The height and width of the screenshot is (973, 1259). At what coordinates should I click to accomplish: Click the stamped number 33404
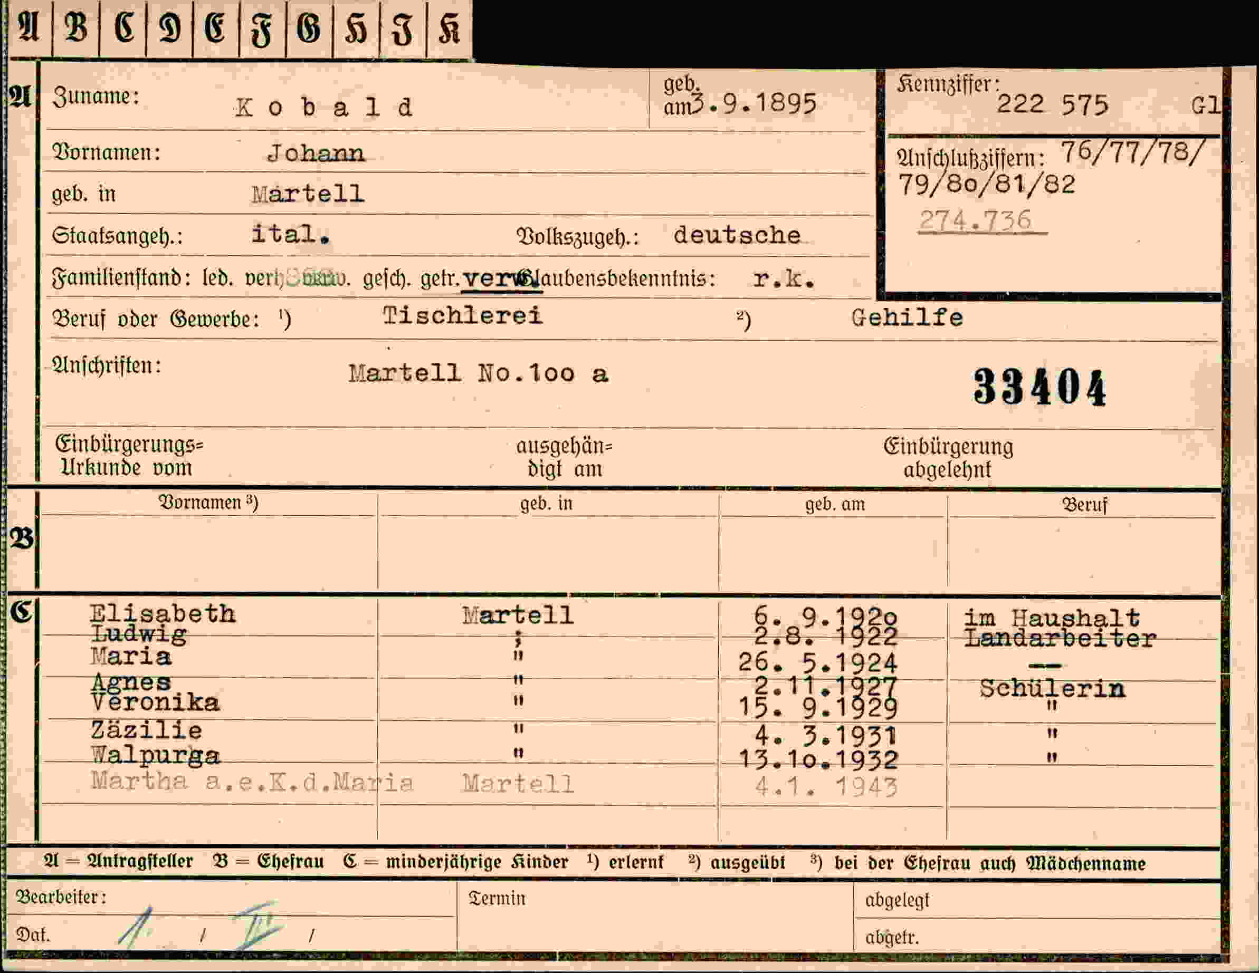click(x=1039, y=387)
